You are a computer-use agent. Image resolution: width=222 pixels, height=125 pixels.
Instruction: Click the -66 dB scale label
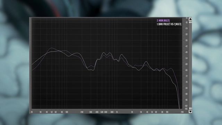click(x=186, y=70)
